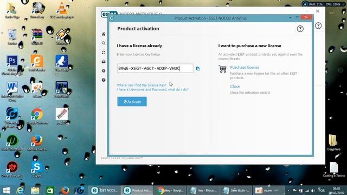Select the Microsoft Office Word desktop shortcut
Image resolution: width=347 pixels, height=195 pixels.
pos(12,92)
